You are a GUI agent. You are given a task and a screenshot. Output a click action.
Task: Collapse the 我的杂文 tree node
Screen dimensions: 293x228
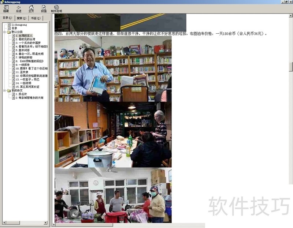coord(4,90)
